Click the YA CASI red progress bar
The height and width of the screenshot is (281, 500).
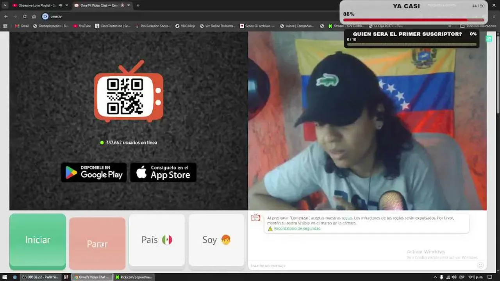tap(414, 20)
